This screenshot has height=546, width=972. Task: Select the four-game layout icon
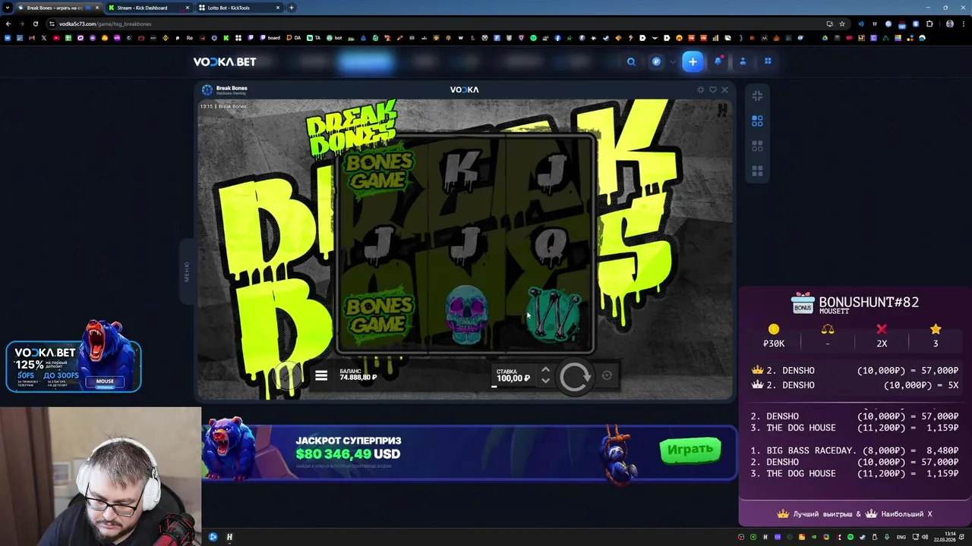point(757,171)
